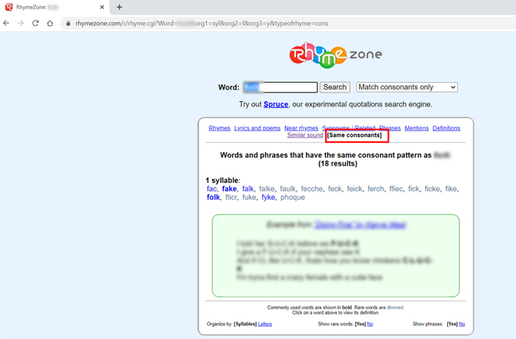
Task: Click the dimmed word phoque
Action: 293,197
